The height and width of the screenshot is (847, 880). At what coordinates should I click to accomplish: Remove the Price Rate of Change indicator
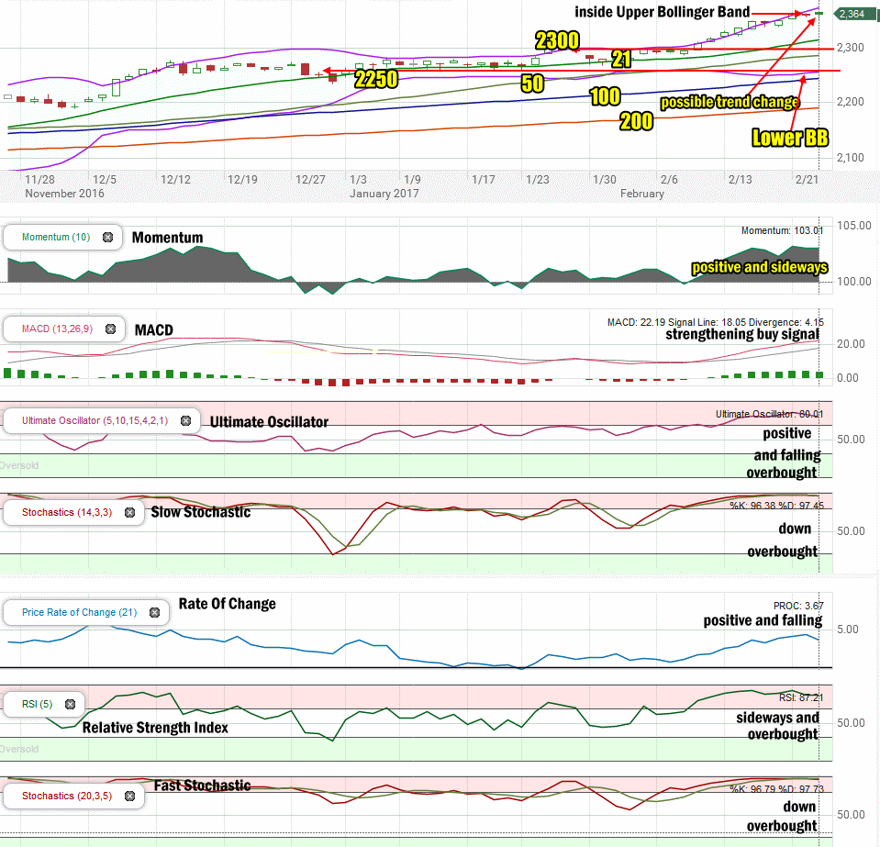click(154, 612)
